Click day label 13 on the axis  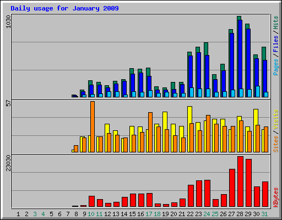(116, 214)
